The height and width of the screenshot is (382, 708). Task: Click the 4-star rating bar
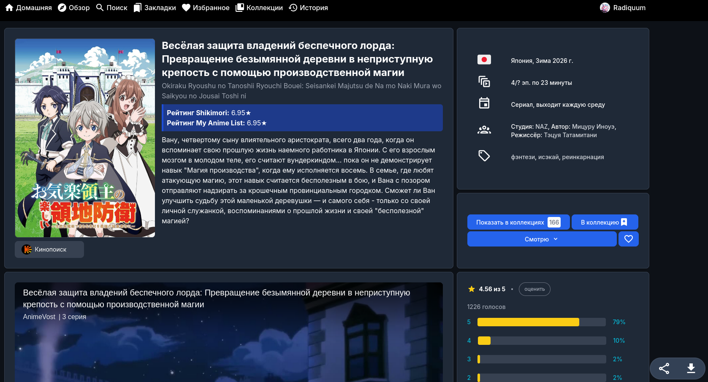(541, 341)
